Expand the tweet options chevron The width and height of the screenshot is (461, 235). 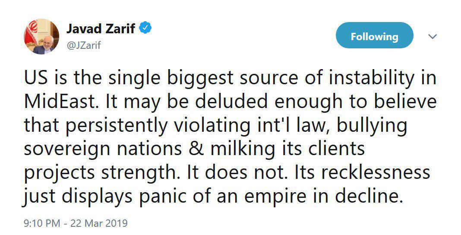[x=433, y=37]
